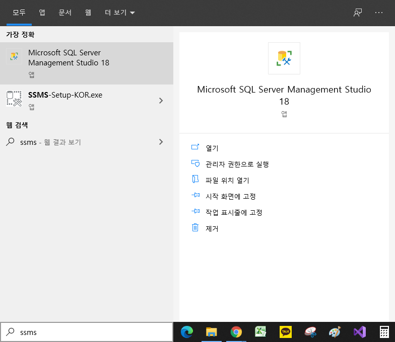The width and height of the screenshot is (395, 342).
Task: Click 제거 to uninstall
Action: tap(212, 228)
